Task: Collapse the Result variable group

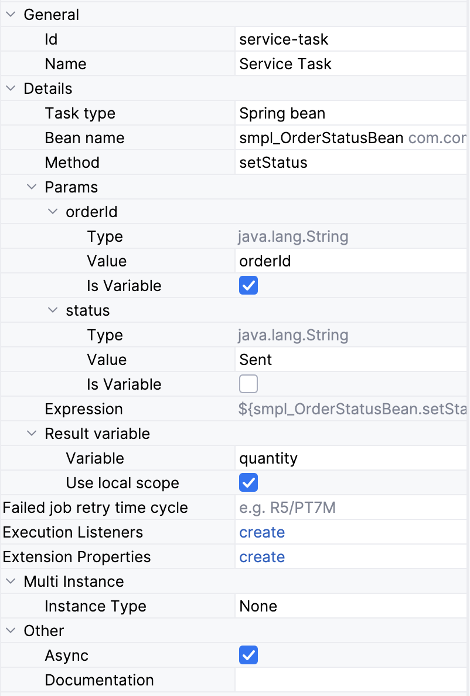Action: (32, 434)
